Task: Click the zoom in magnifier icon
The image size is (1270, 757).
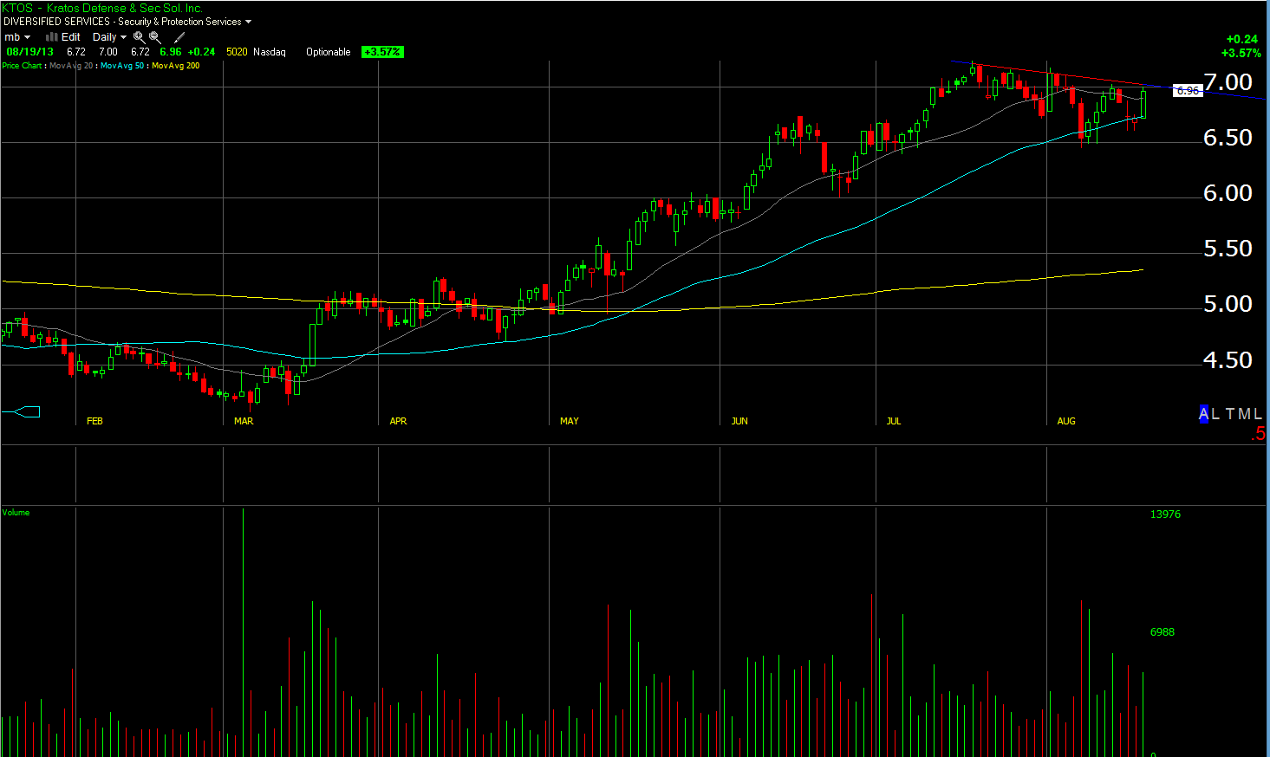Action: pyautogui.click(x=139, y=37)
